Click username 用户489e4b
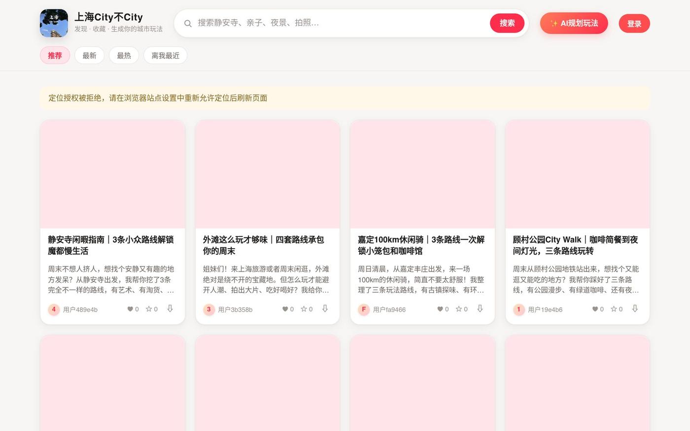This screenshot has height=431, width=690. pos(80,310)
